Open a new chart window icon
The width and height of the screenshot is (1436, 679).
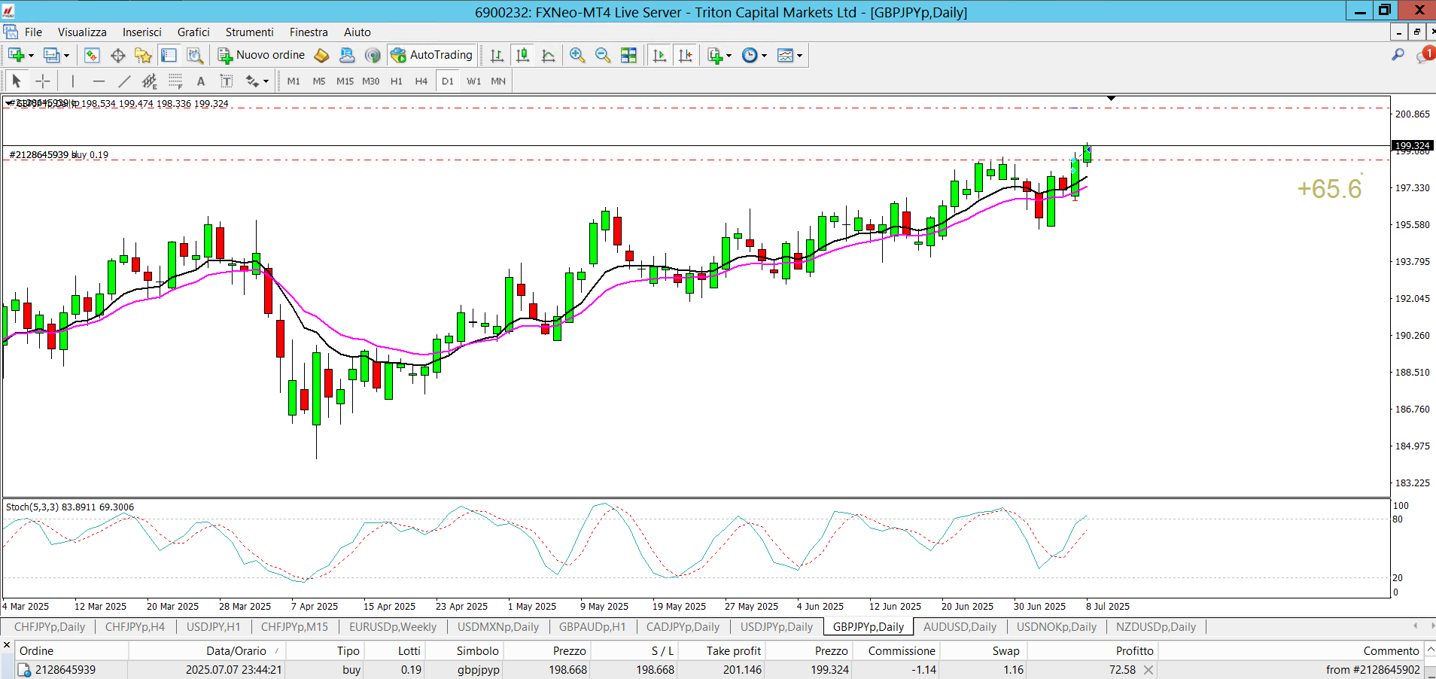tap(16, 55)
